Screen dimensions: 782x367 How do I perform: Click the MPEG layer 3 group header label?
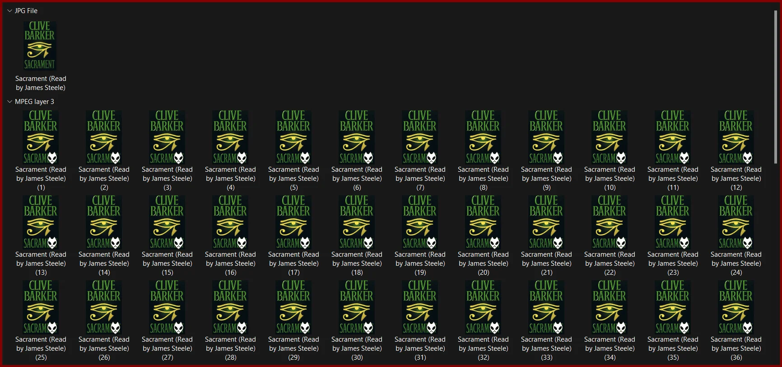(34, 102)
